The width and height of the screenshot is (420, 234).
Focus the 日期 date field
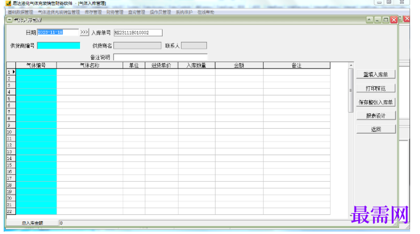coord(58,33)
